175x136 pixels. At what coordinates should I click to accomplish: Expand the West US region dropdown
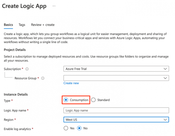(116, 120)
